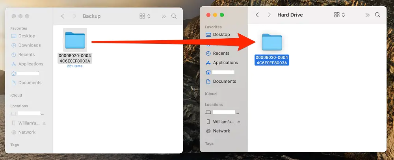Click home folder icon in Hard Drive sidebar
This screenshot has width=394, height=160.
(x=208, y=72)
